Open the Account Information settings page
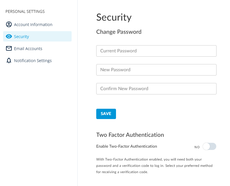230x186 pixels. (x=33, y=24)
